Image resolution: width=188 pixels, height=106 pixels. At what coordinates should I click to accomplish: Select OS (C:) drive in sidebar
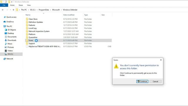[x=11, y=54]
